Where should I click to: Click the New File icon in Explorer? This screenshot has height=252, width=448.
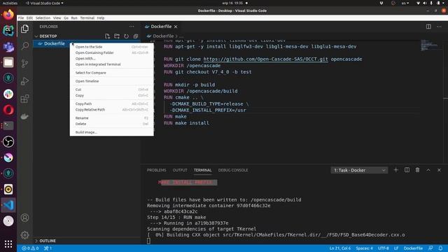coord(107,36)
